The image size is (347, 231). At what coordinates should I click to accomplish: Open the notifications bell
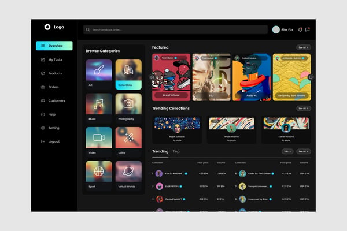tap(300, 29)
